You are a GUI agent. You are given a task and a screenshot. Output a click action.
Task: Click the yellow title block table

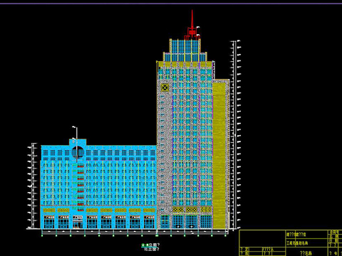coord(291,242)
